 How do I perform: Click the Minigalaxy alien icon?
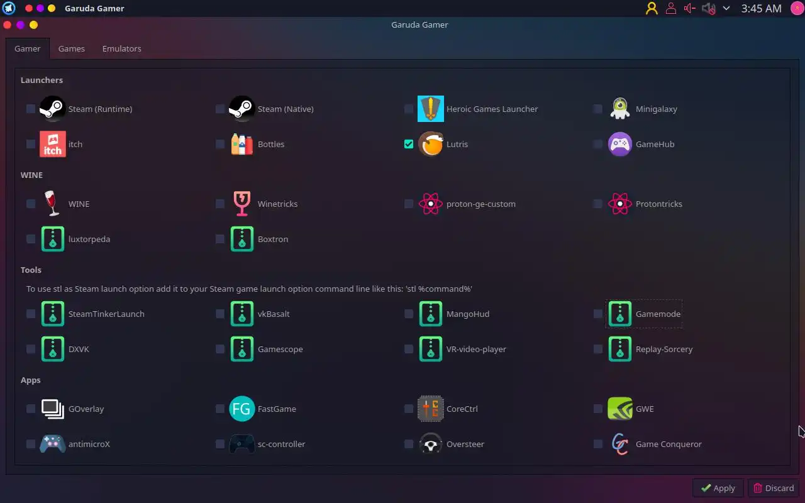tap(620, 109)
